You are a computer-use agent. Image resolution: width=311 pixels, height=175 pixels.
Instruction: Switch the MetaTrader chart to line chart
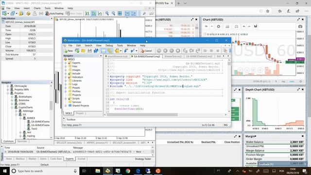[x=100, y=14]
